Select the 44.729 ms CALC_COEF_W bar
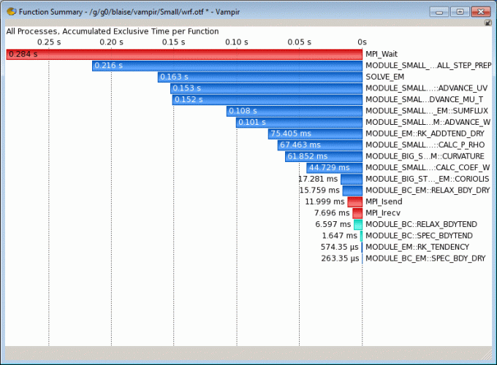The height and width of the screenshot is (365, 497). (335, 168)
